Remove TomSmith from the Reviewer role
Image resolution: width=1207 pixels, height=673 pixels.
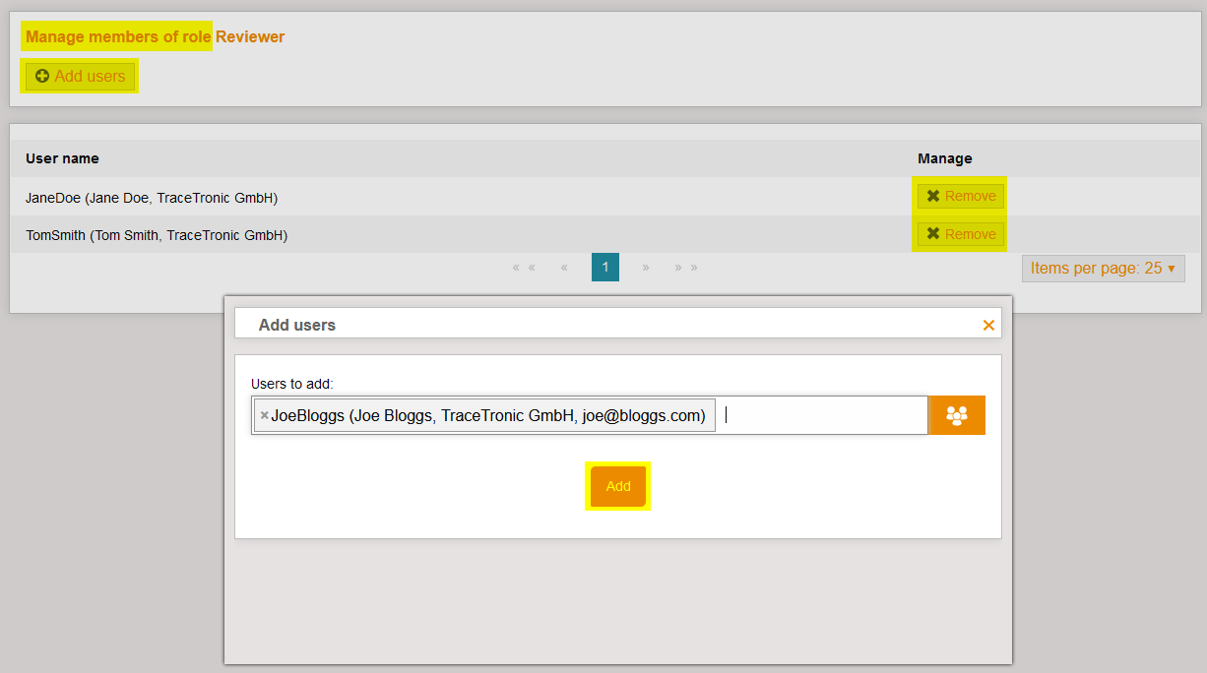click(x=960, y=234)
